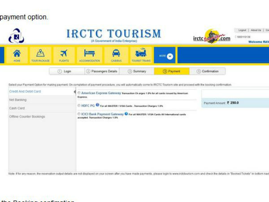Expand the MORE dropdown menu
This screenshot has width=269, height=202.
click(x=165, y=56)
